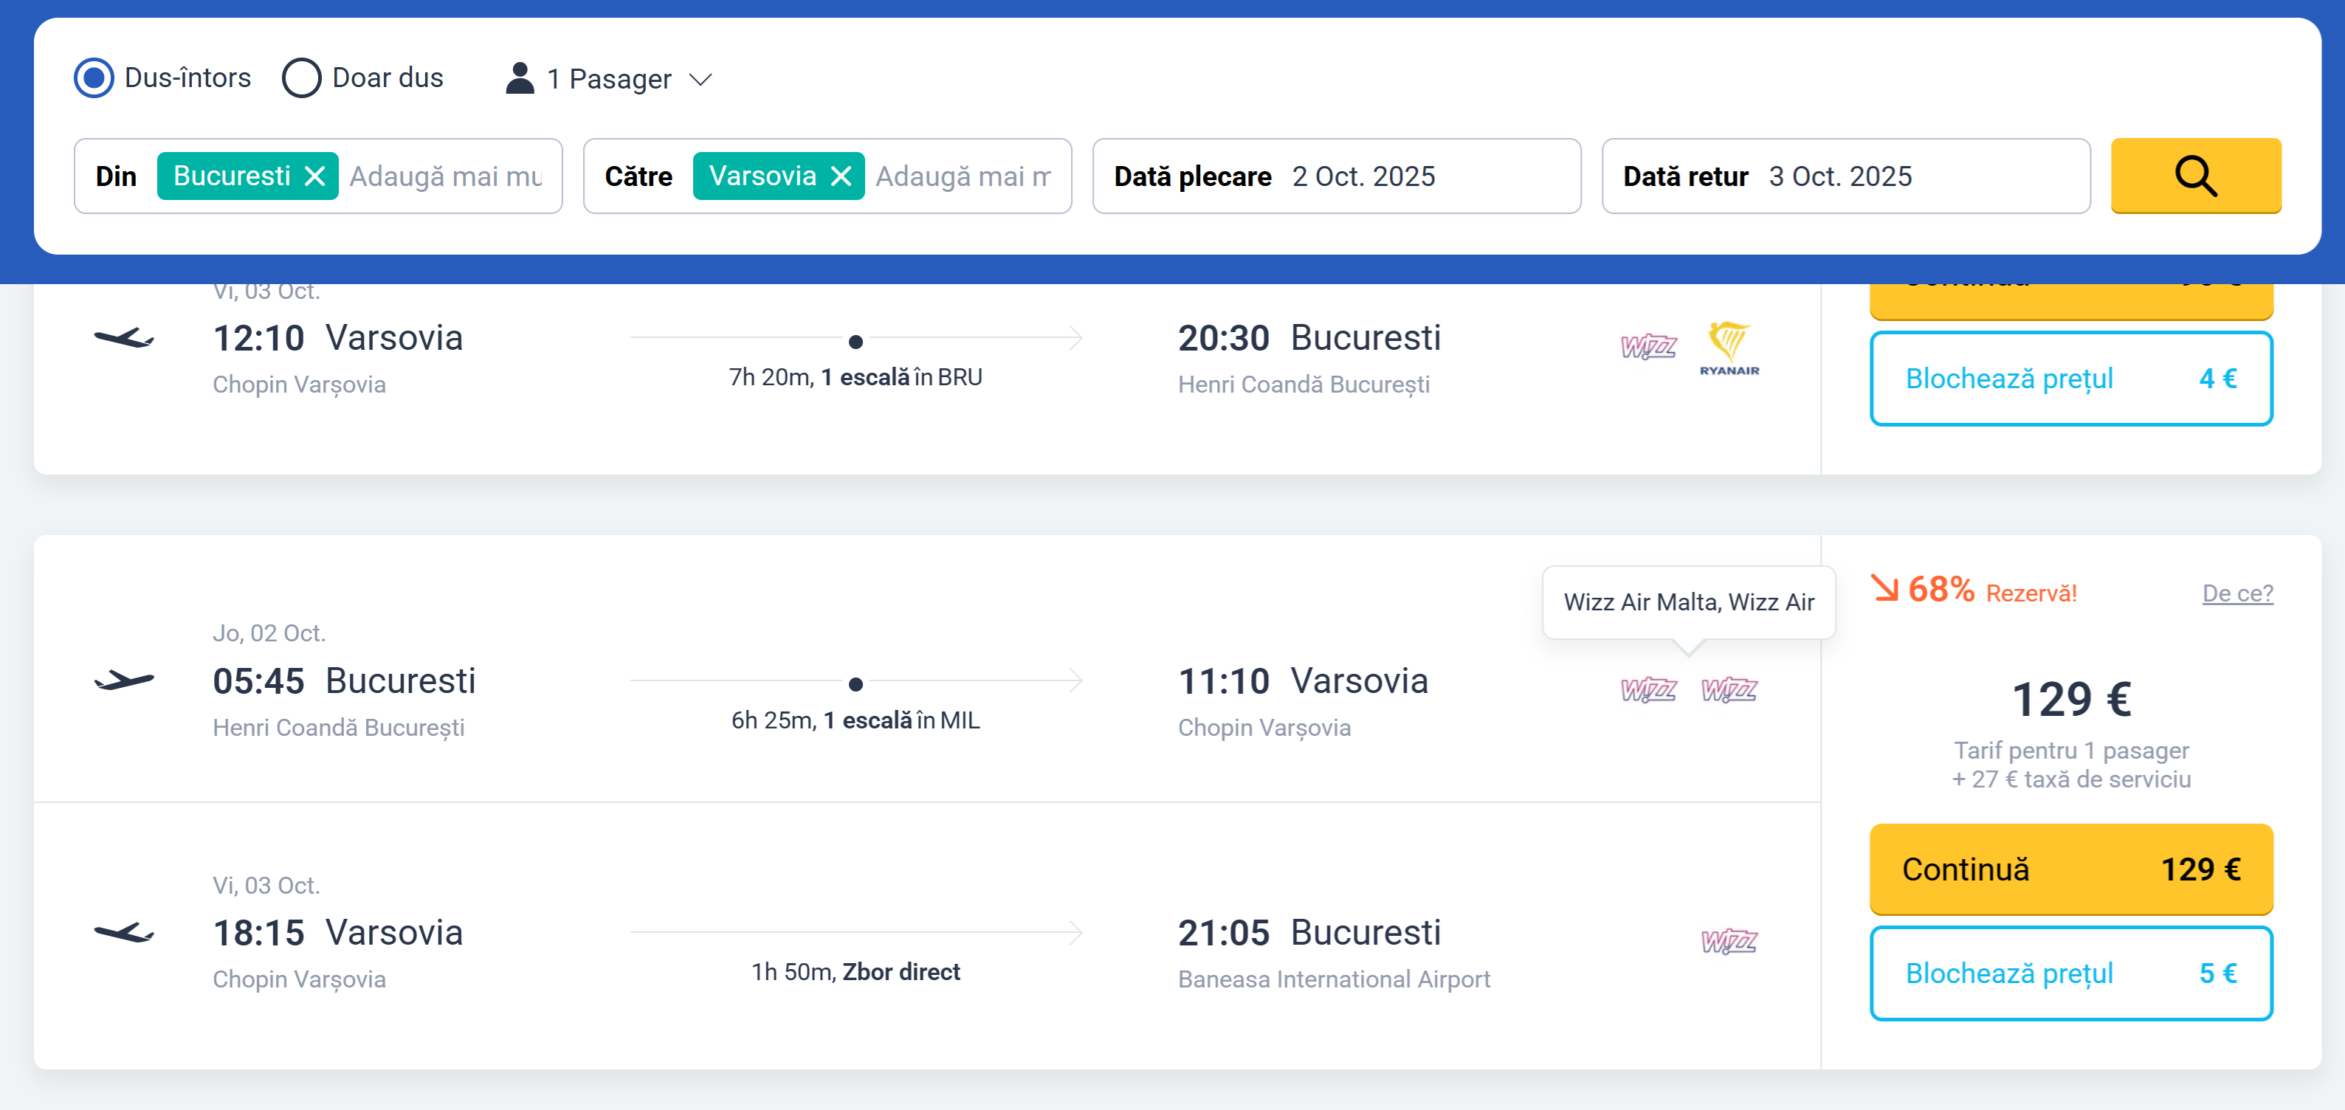Click the 'Rezervă!' label

click(2031, 593)
